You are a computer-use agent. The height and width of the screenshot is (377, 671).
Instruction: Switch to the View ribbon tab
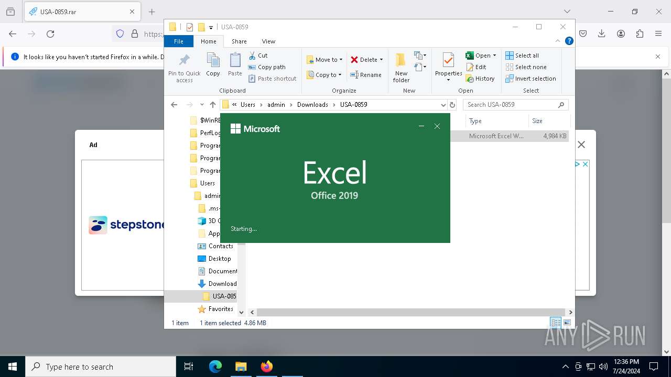pyautogui.click(x=268, y=41)
